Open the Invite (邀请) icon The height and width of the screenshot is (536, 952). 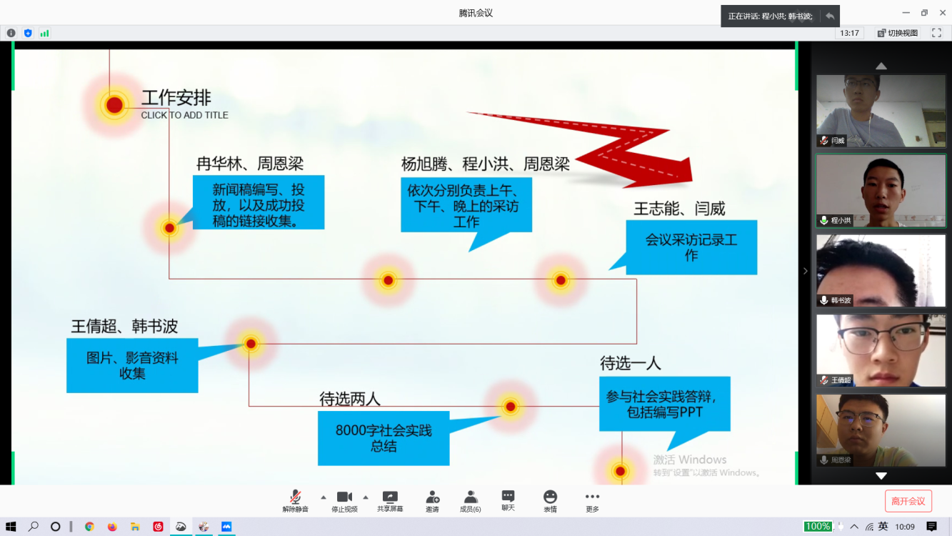(432, 497)
